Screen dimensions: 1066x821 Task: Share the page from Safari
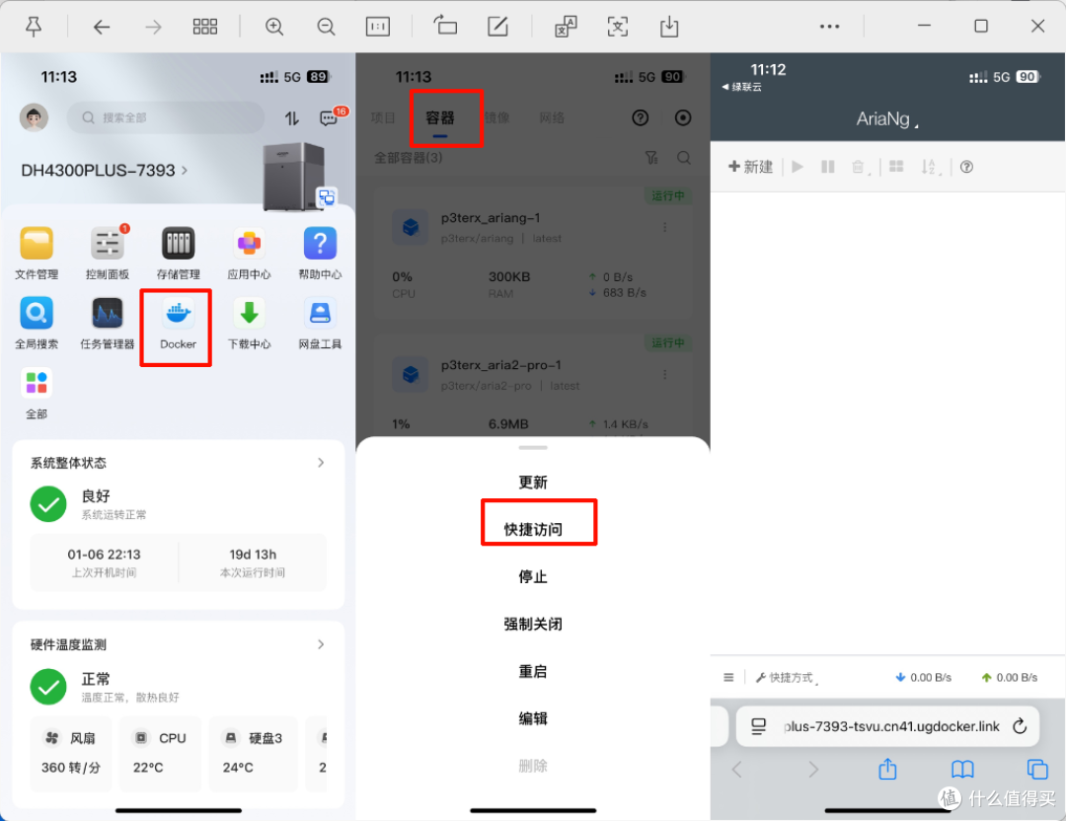tap(887, 769)
